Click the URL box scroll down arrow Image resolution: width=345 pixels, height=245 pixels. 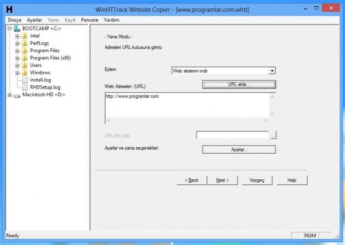coord(272,114)
